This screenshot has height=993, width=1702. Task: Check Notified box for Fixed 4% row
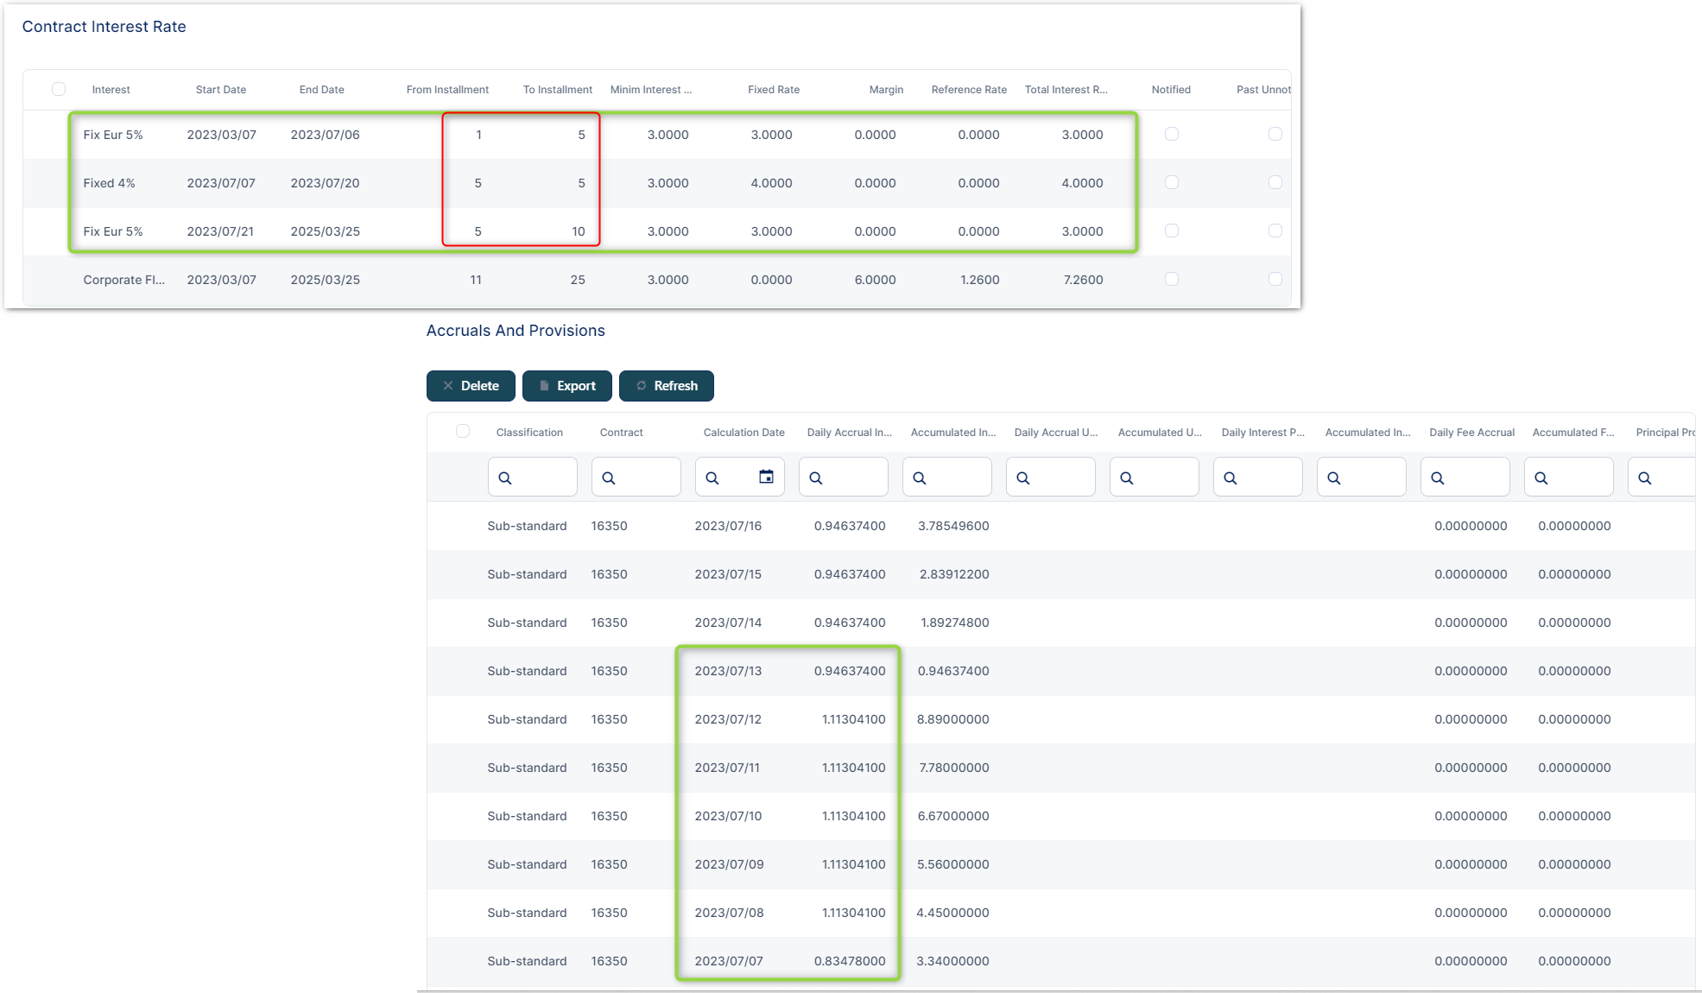(1172, 182)
